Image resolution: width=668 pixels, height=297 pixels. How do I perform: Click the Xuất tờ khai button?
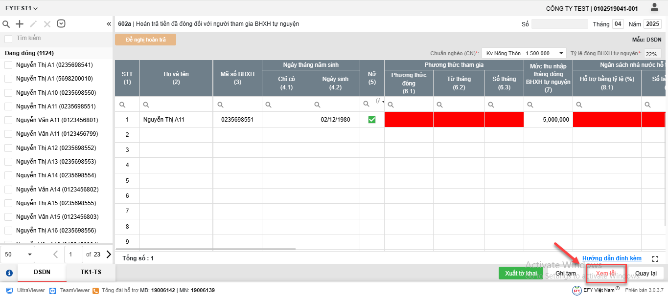pyautogui.click(x=521, y=273)
